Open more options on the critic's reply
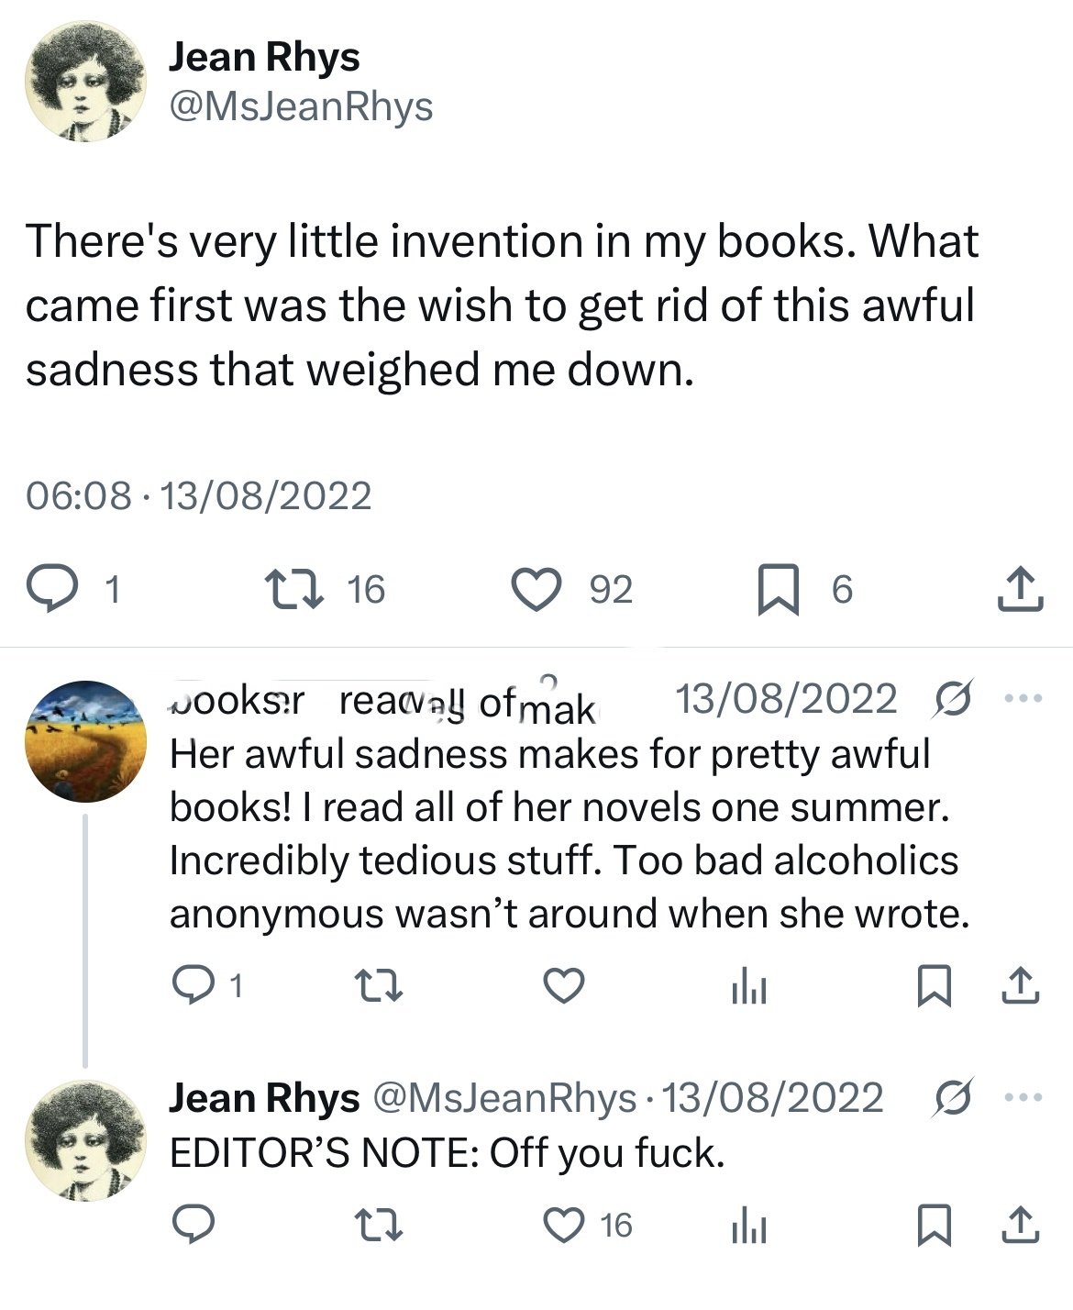 click(1023, 699)
